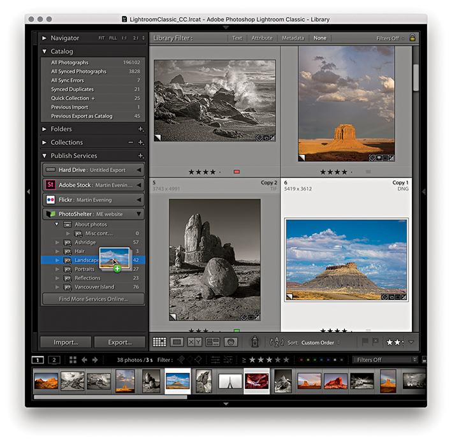Click the red color label on first photo
Viewport: 452px width, 443px height.
click(x=237, y=171)
